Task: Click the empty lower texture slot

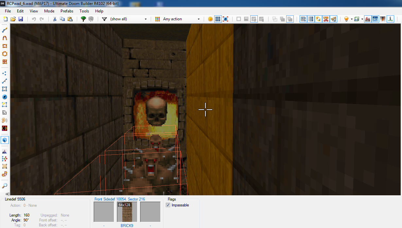Action: coord(150,212)
